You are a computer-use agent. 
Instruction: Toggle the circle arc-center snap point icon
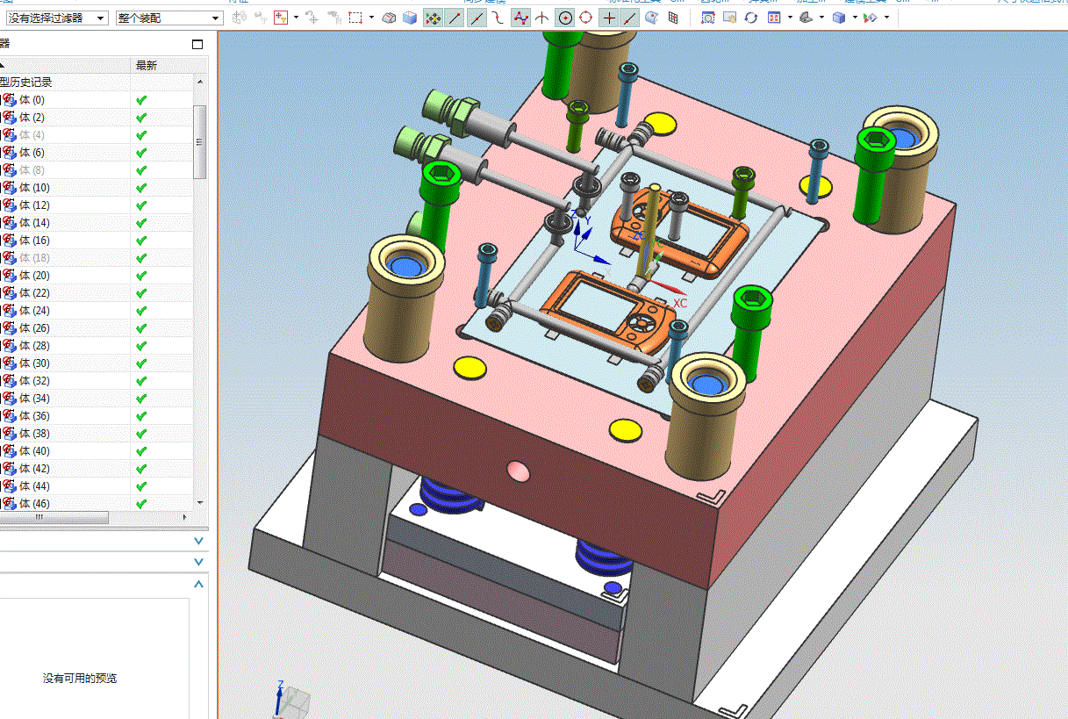pos(565,18)
